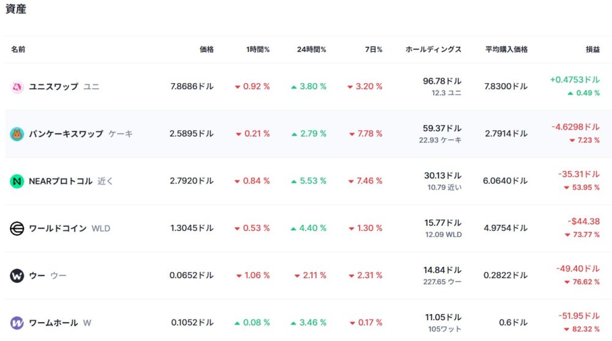This screenshot has height=341, width=612.
Task: Sort by the 7日% column header
Action: (372, 50)
